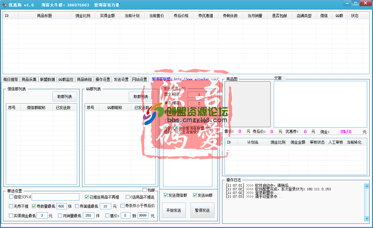
Task: Click the 当前转化 column header
Action: (x=354, y=142)
